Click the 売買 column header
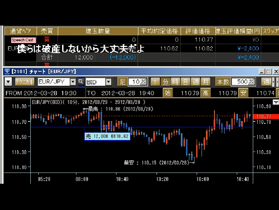This screenshot has height=210, width=279. click(47, 31)
